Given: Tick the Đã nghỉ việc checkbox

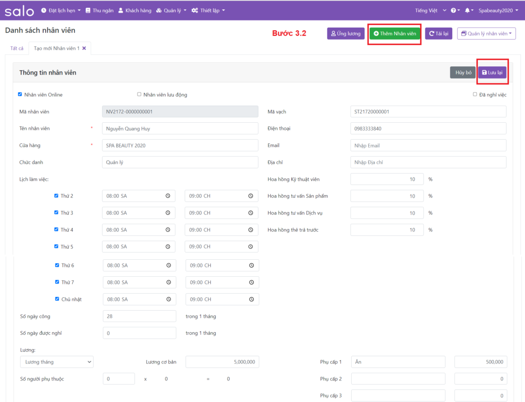Looking at the screenshot, I should click(x=475, y=94).
